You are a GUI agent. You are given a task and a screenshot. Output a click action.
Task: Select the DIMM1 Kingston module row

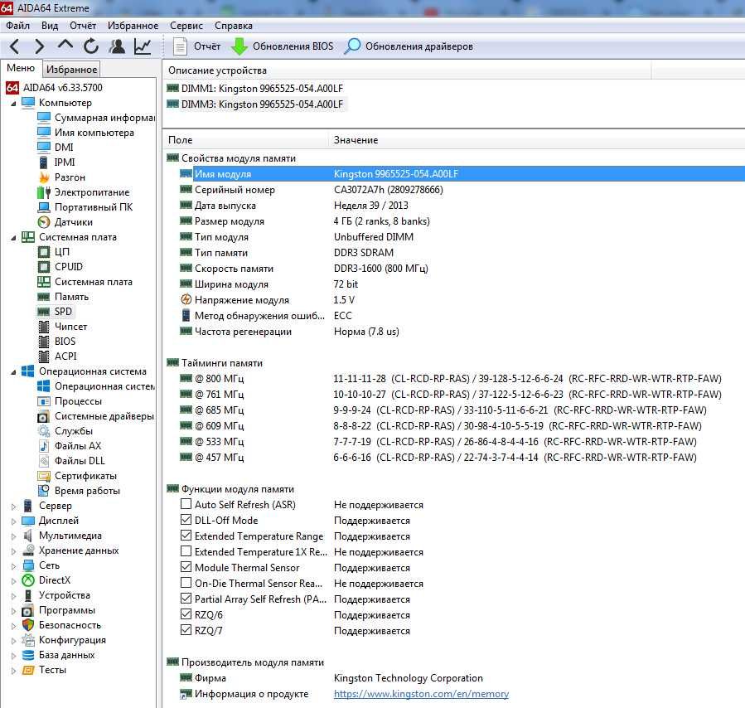click(x=254, y=89)
